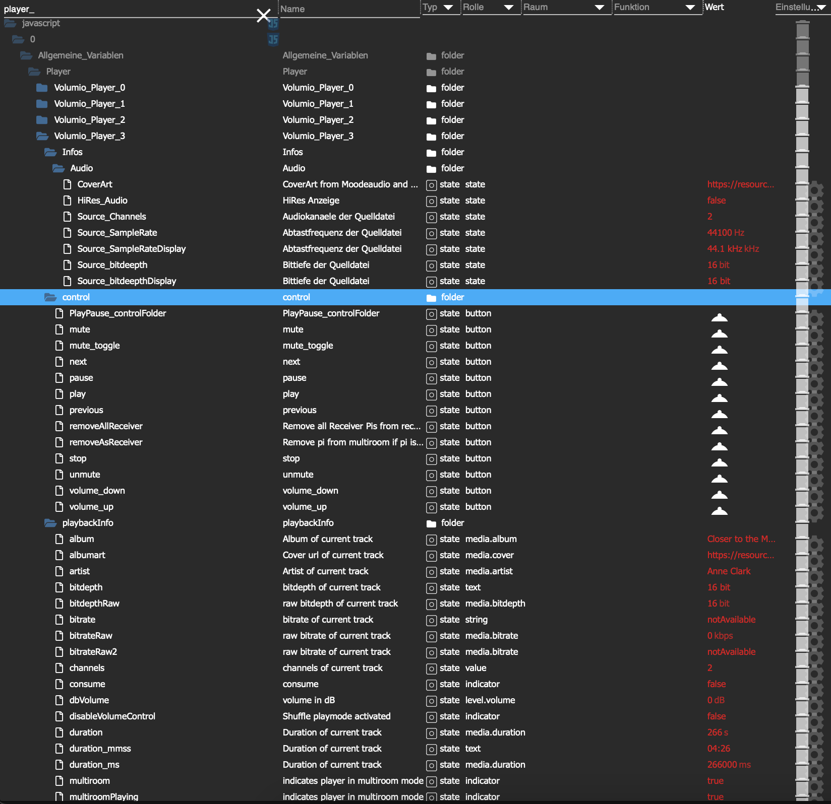Select the bitdepthRaw tree item
The width and height of the screenshot is (831, 804).
click(x=94, y=604)
